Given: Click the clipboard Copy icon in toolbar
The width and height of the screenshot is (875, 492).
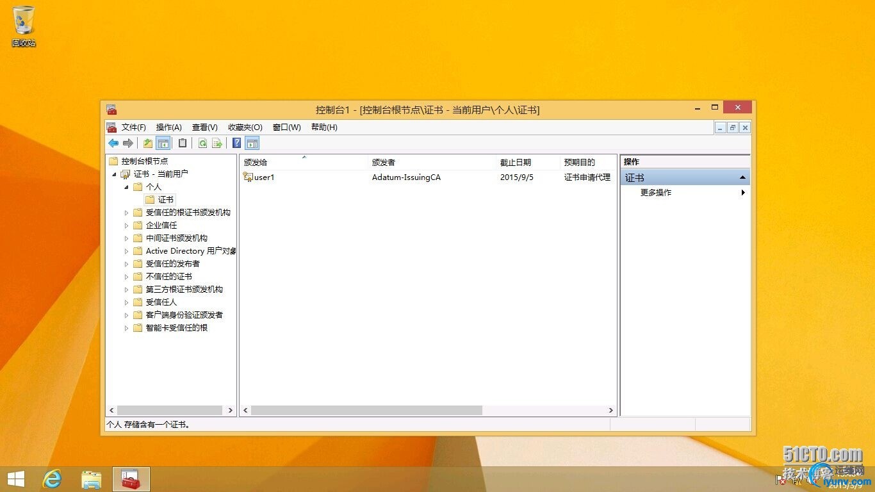Looking at the screenshot, I should click(183, 143).
